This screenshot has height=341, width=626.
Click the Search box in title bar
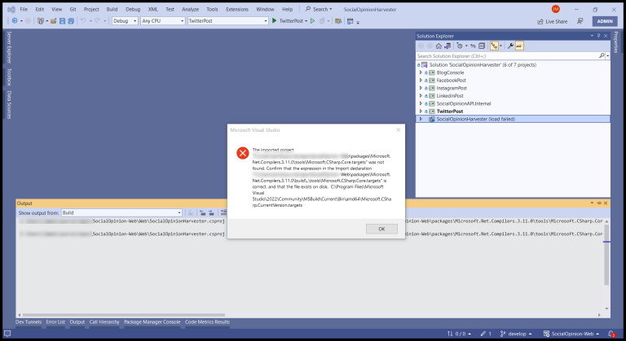pyautogui.click(x=319, y=9)
